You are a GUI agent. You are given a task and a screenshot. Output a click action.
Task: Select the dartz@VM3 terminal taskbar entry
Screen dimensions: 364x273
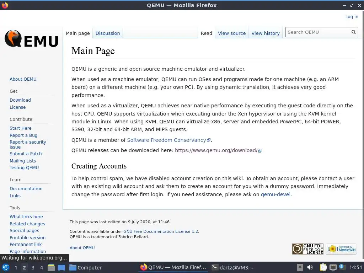click(233, 268)
